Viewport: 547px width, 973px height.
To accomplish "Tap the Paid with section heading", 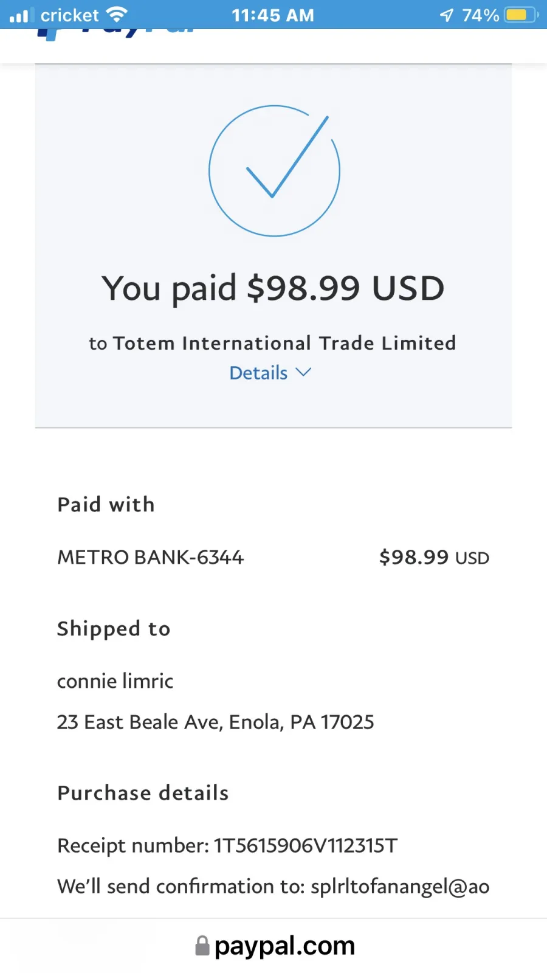I will [106, 504].
